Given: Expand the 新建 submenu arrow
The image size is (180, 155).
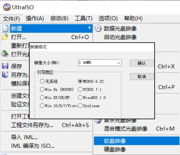Looking at the screenshot, I should [90, 28].
